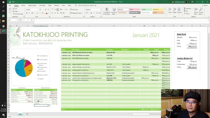Toggle Underline formatting
Viewport: 210px width, 118px height.
pos(32,13)
